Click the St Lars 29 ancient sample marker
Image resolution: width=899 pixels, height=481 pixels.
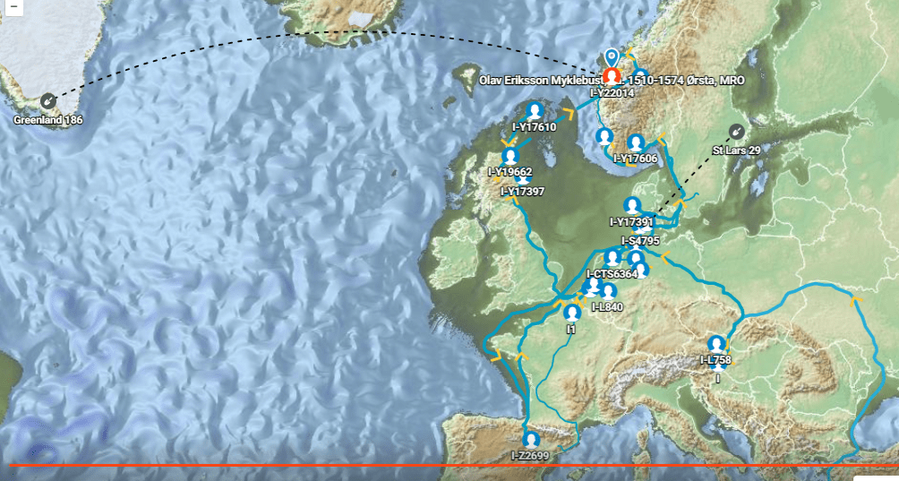click(736, 133)
